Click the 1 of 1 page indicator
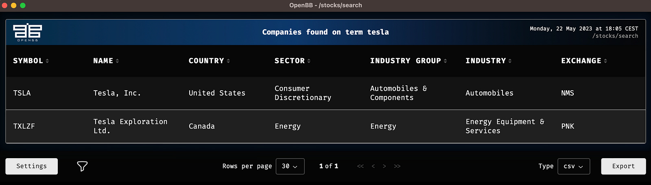651x185 pixels. [x=329, y=166]
